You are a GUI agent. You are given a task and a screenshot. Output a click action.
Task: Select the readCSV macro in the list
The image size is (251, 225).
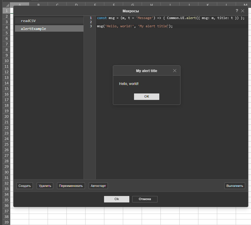(x=49, y=21)
